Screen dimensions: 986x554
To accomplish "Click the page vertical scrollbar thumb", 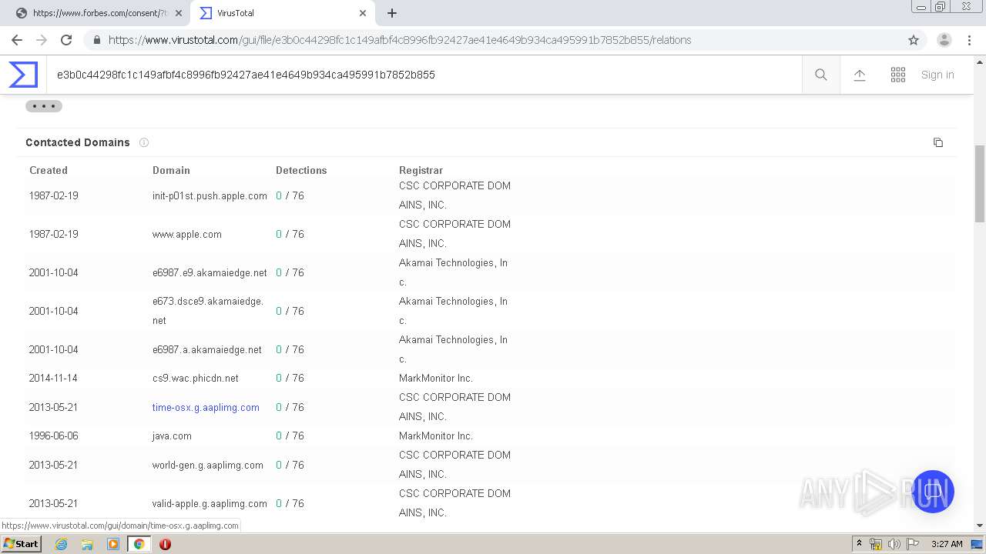I will click(x=980, y=182).
